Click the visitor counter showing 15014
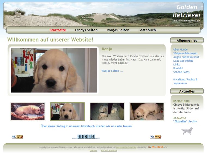The width and height of the screenshot is (207, 154). click(x=86, y=137)
